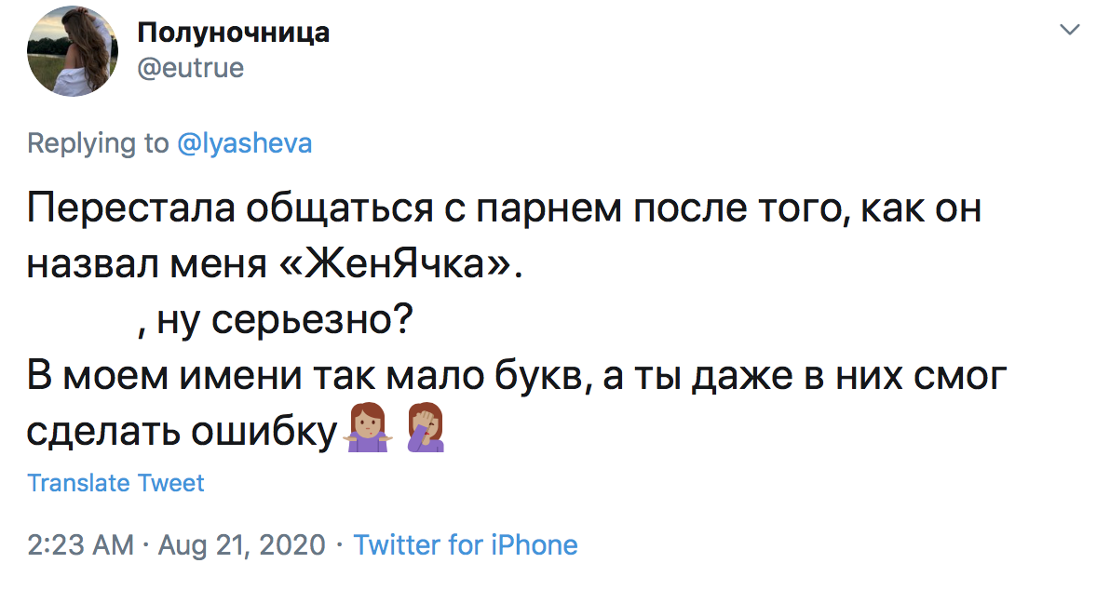Screen dimensions: 1110x590
Task: Click the words "сделать ошибку"
Action: point(182,432)
